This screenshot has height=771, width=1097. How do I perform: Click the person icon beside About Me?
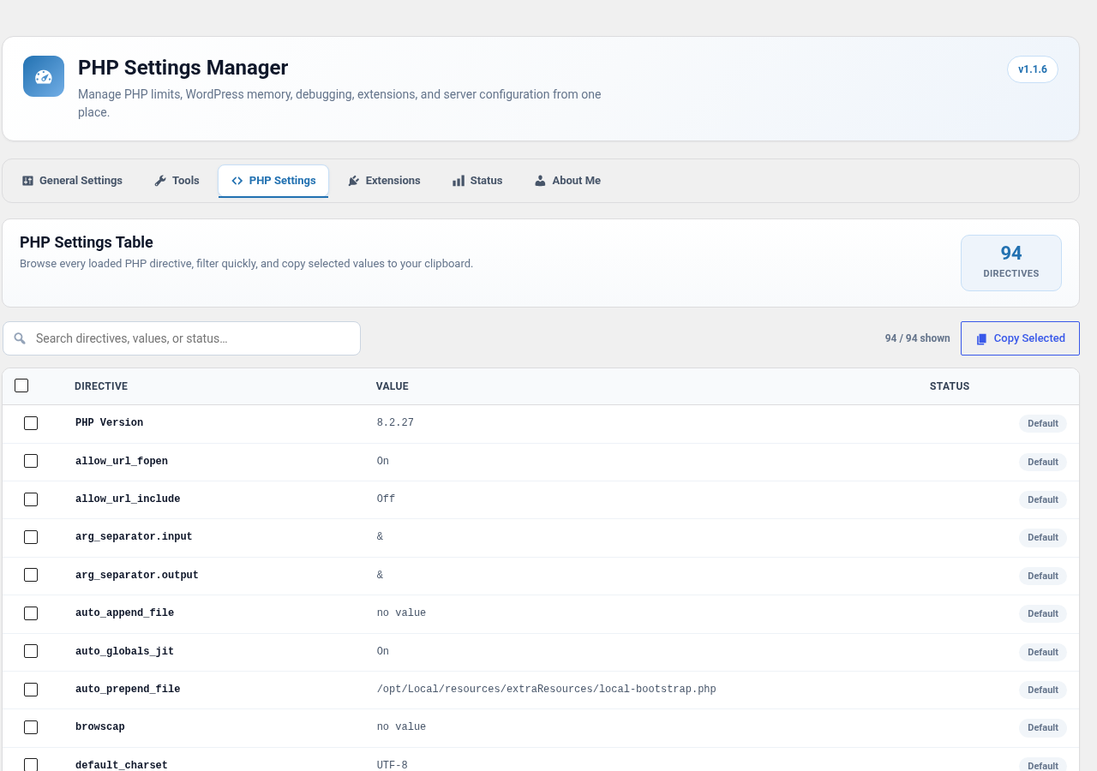pos(540,181)
